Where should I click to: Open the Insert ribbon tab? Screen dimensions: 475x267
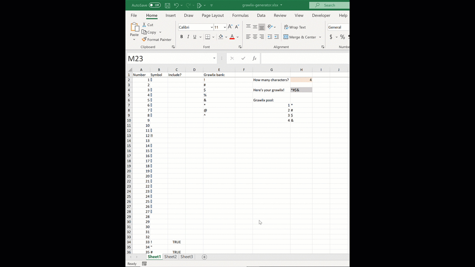pyautogui.click(x=170, y=15)
